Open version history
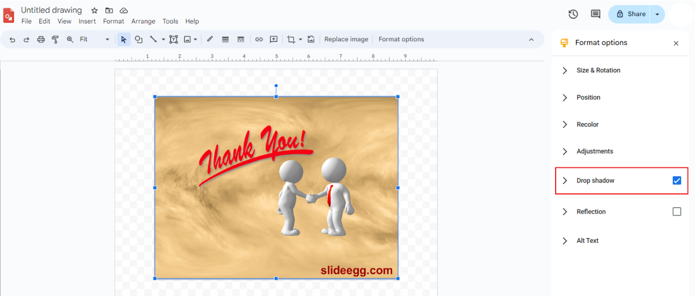Viewport: 695px width, 296px height. tap(573, 14)
